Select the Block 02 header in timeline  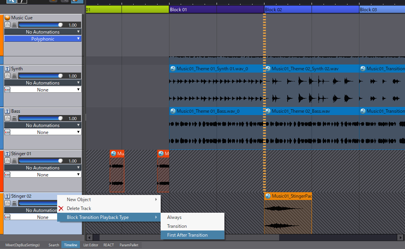[x=312, y=10]
